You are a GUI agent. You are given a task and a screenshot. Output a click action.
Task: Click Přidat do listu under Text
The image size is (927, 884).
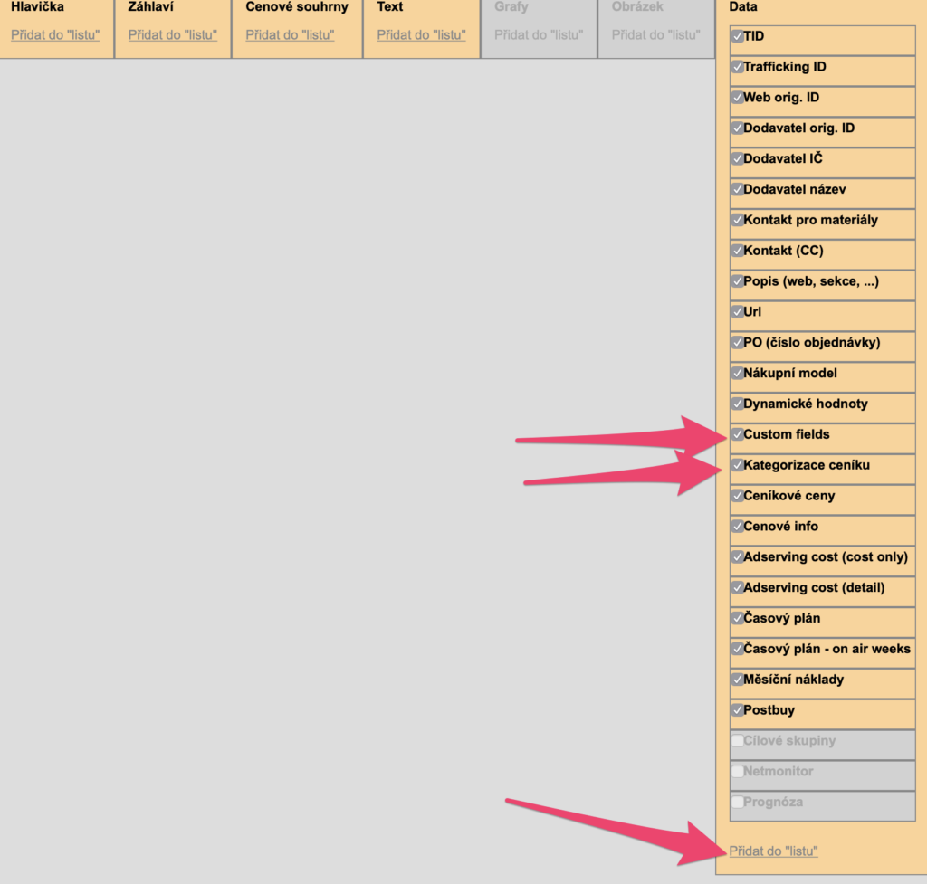point(421,35)
